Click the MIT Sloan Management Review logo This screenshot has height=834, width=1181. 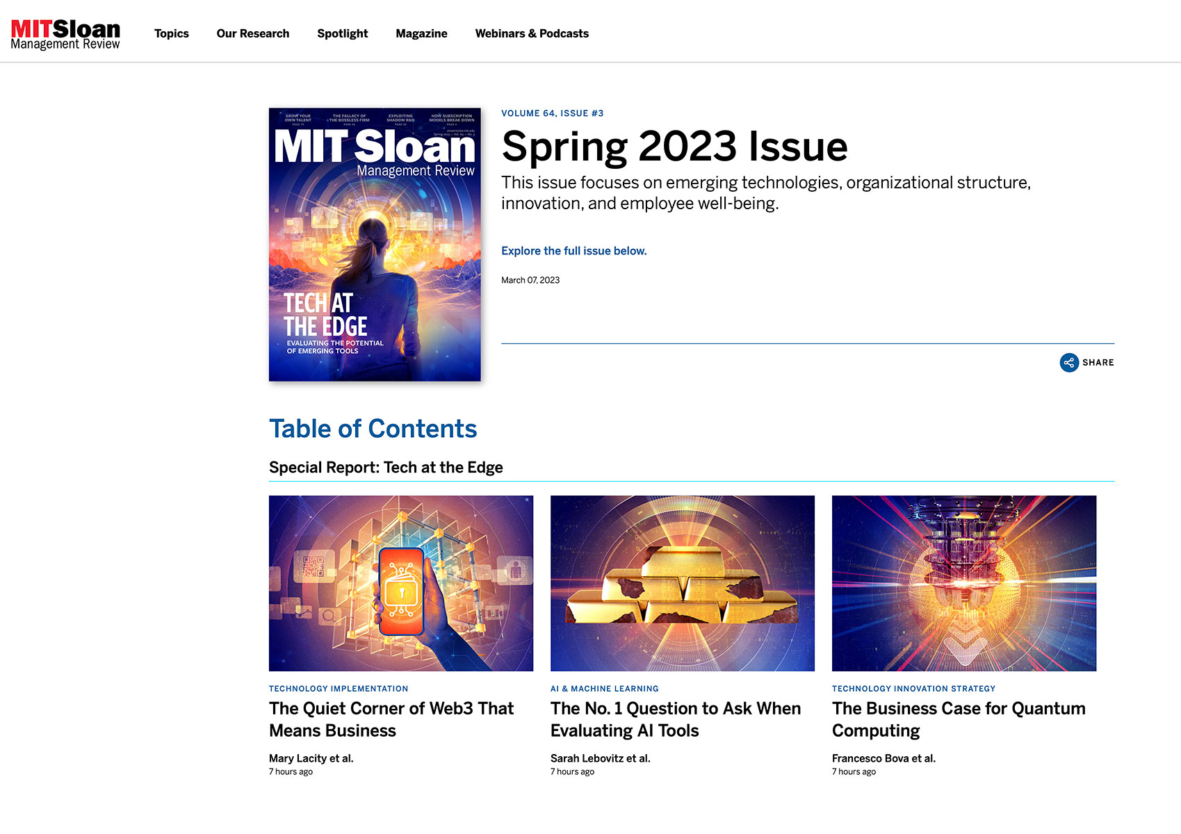tap(65, 34)
